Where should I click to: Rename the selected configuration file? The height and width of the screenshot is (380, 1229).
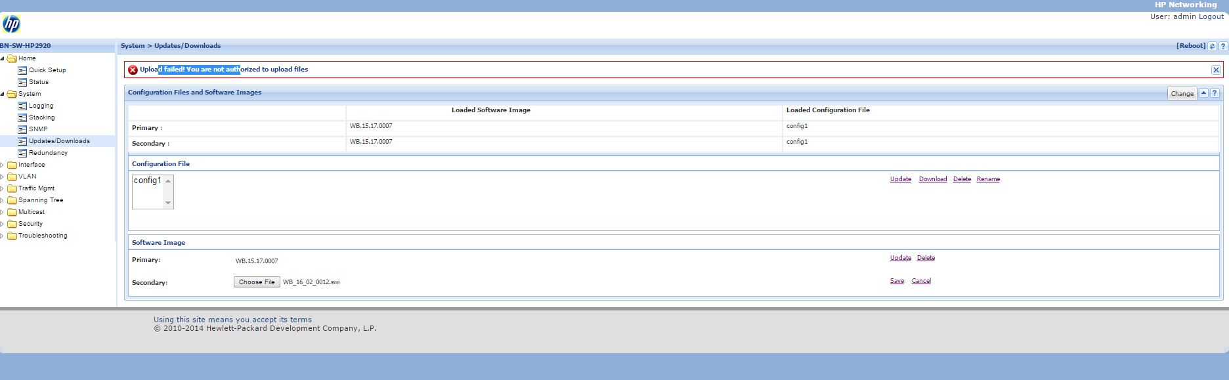point(988,179)
